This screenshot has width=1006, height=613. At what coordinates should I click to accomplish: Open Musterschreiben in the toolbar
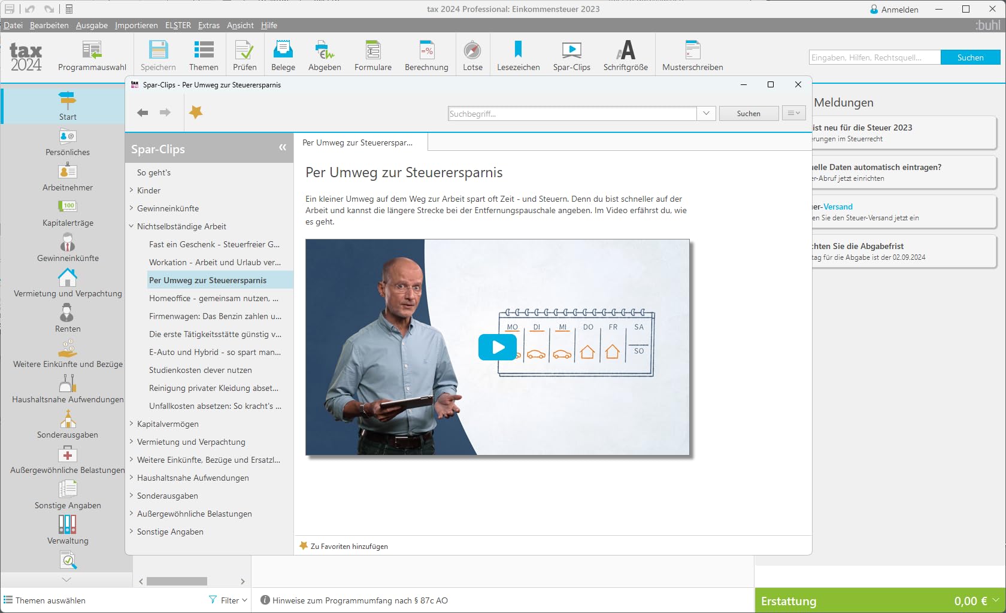692,56
